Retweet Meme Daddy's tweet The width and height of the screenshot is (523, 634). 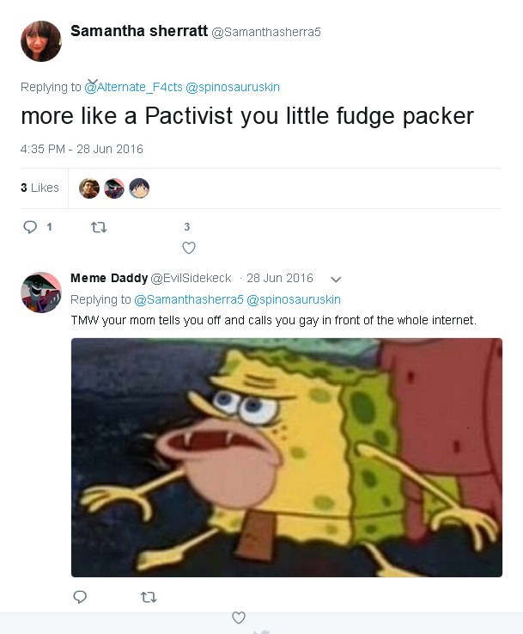(149, 597)
